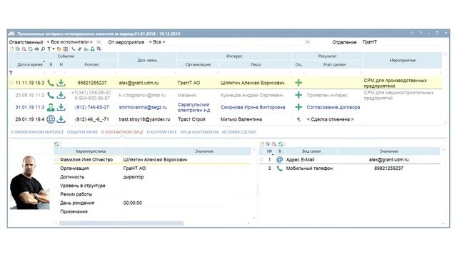Viewport: 457px width, 257px height.
Task: Refresh the contact characteristics panel
Action: 56,144
